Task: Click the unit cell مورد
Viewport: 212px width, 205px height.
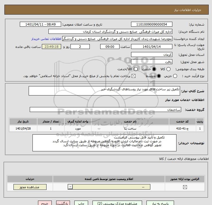Action: click(x=78, y=129)
